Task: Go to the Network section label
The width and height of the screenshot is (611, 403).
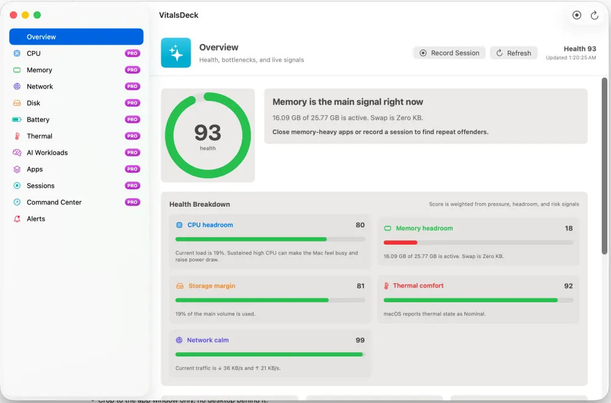Action: coord(40,87)
